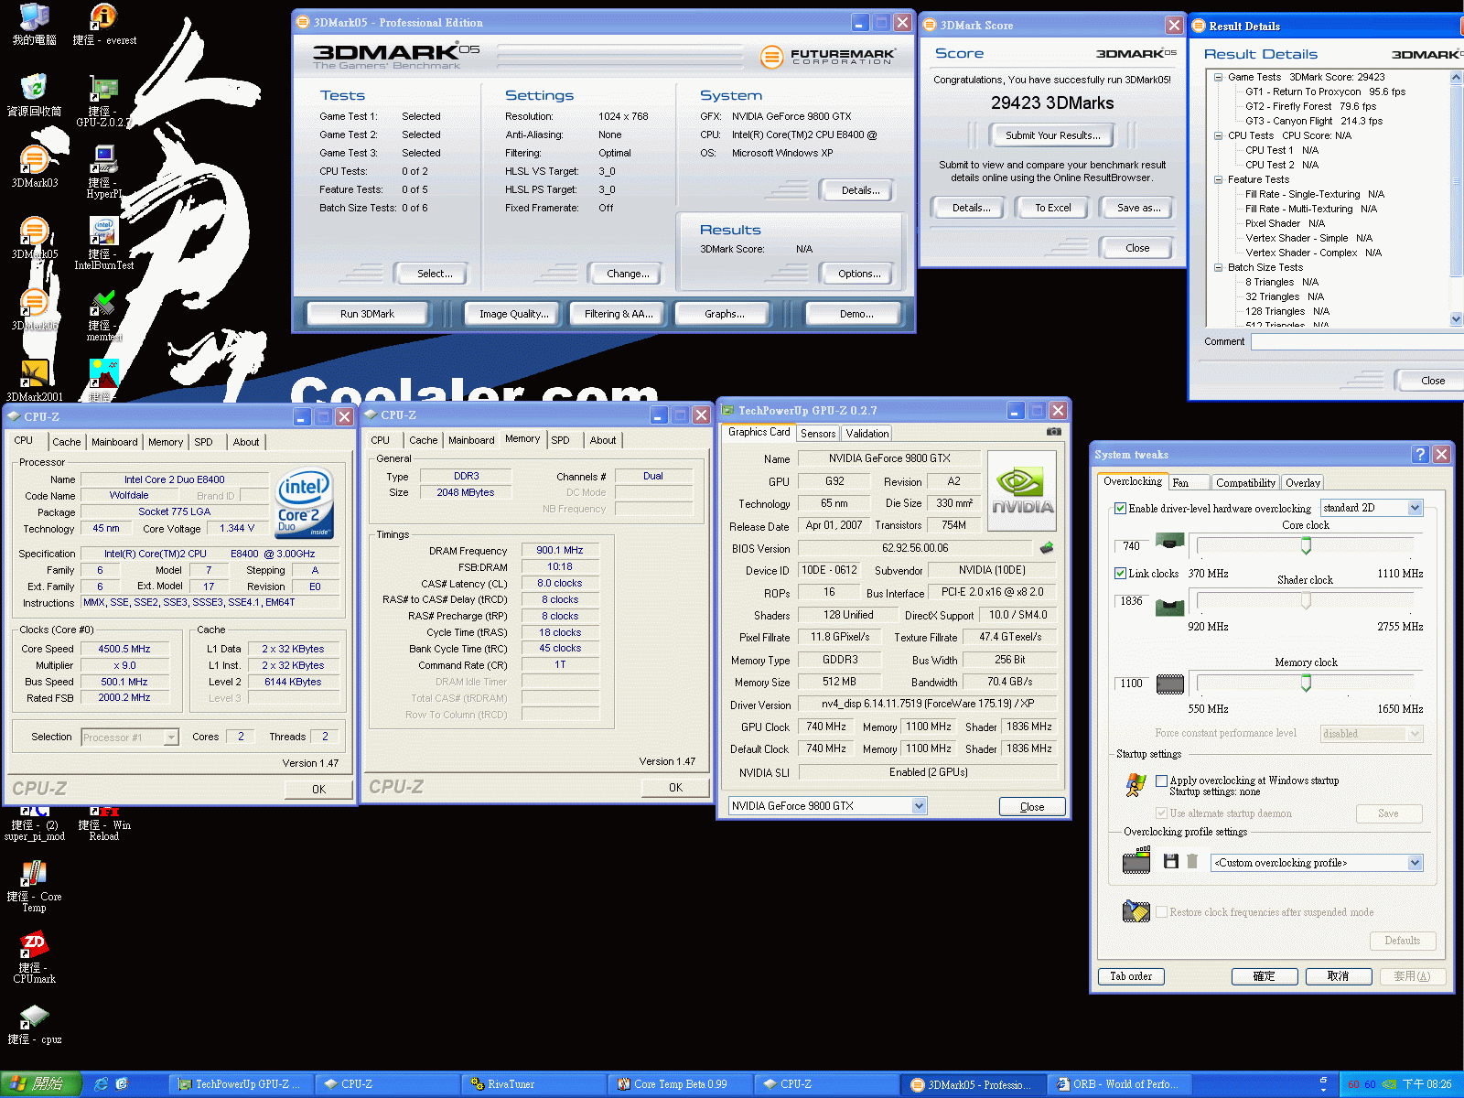Collapse the Batch Size Tests tree node
Viewport: 1464px width, 1098px height.
click(1219, 268)
